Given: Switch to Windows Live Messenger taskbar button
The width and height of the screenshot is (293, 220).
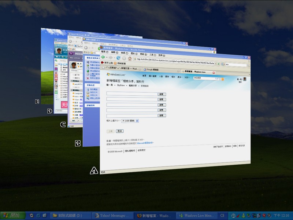Looking at the screenshot, I should [196, 216].
